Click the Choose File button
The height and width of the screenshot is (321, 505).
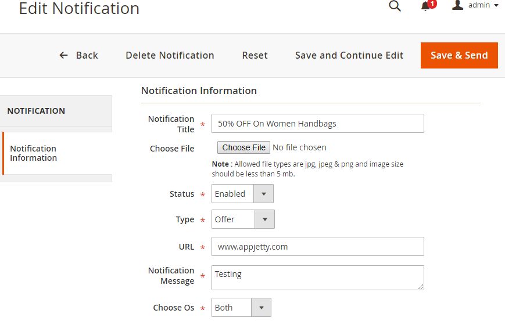click(243, 147)
